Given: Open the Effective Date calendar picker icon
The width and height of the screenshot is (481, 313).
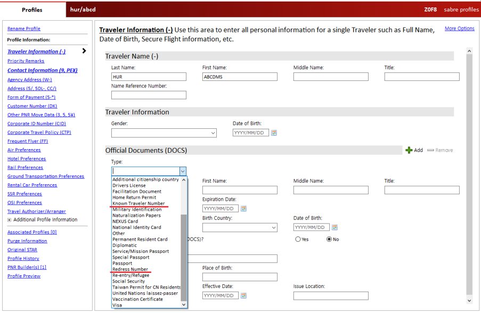Looking at the screenshot, I should pos(243,295).
